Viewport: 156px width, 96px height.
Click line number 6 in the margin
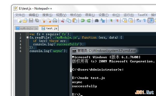pos(20,51)
